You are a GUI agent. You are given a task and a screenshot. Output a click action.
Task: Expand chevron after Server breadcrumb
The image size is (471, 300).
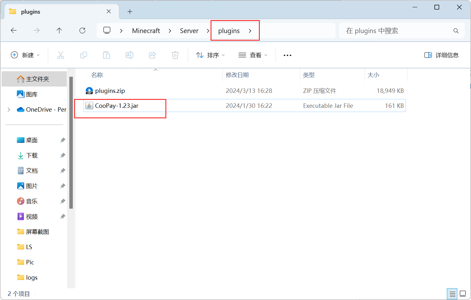coord(208,31)
